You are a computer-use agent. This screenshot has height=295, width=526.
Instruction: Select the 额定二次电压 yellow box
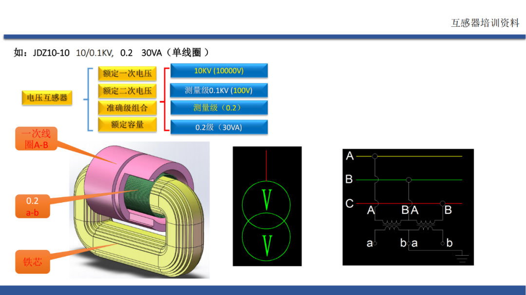tap(127, 91)
